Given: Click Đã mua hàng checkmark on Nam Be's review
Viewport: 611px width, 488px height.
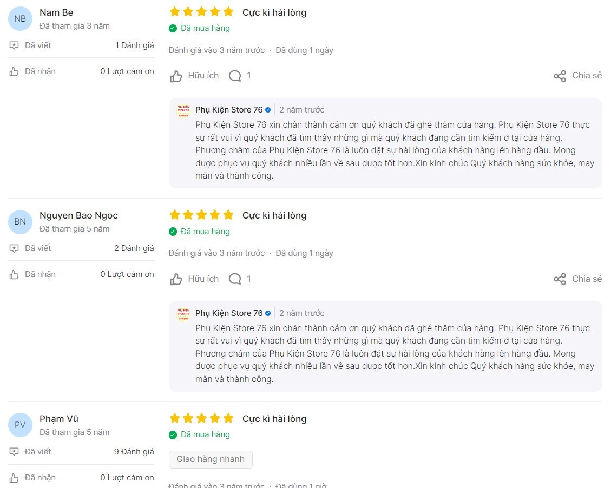Looking at the screenshot, I should (x=173, y=29).
